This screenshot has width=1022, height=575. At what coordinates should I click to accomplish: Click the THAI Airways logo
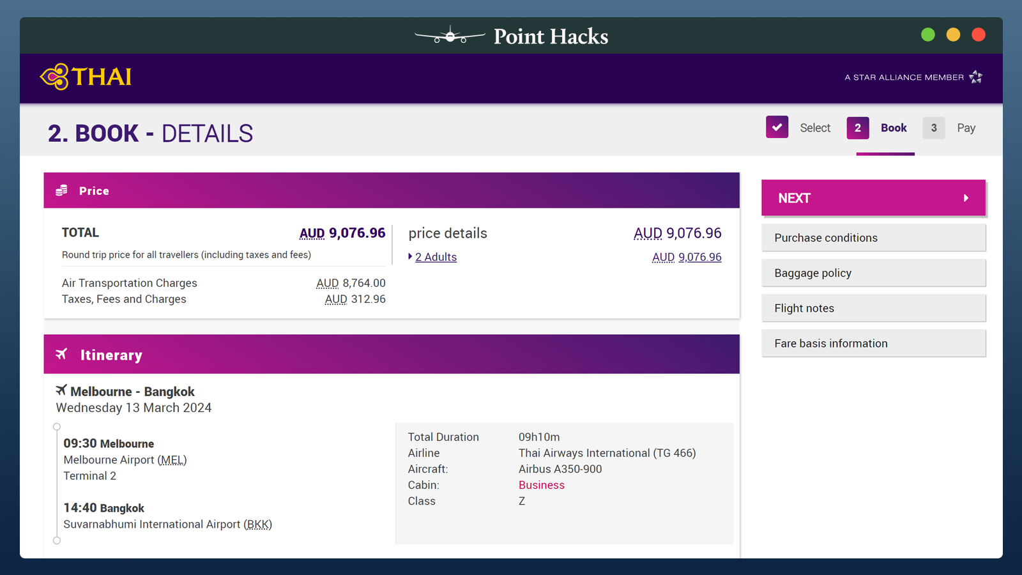point(86,77)
